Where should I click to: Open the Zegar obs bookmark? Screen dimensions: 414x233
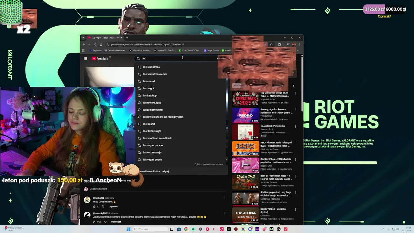(x=95, y=50)
